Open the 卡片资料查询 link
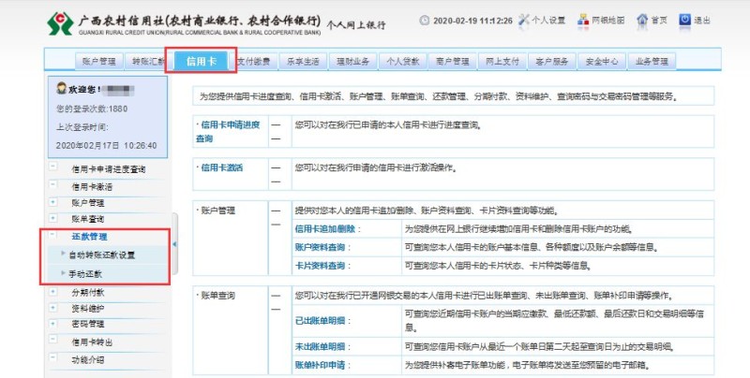 [320, 266]
